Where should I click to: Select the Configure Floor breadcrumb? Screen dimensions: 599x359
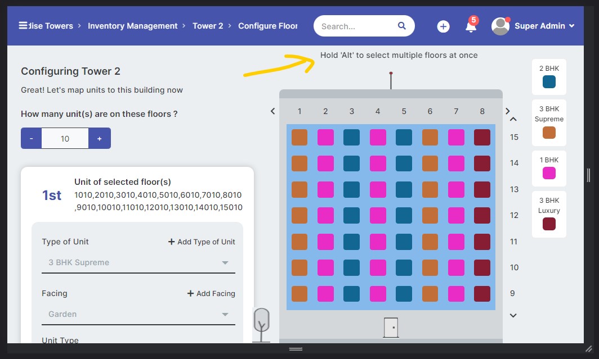(268, 26)
